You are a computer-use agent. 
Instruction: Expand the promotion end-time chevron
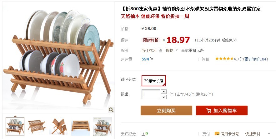pyautogui.click(x=234, y=40)
